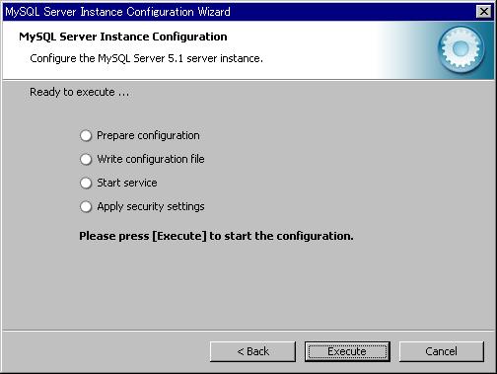Click the "Start service" text label
Screen dimensions: 497x374
pyautogui.click(x=127, y=183)
